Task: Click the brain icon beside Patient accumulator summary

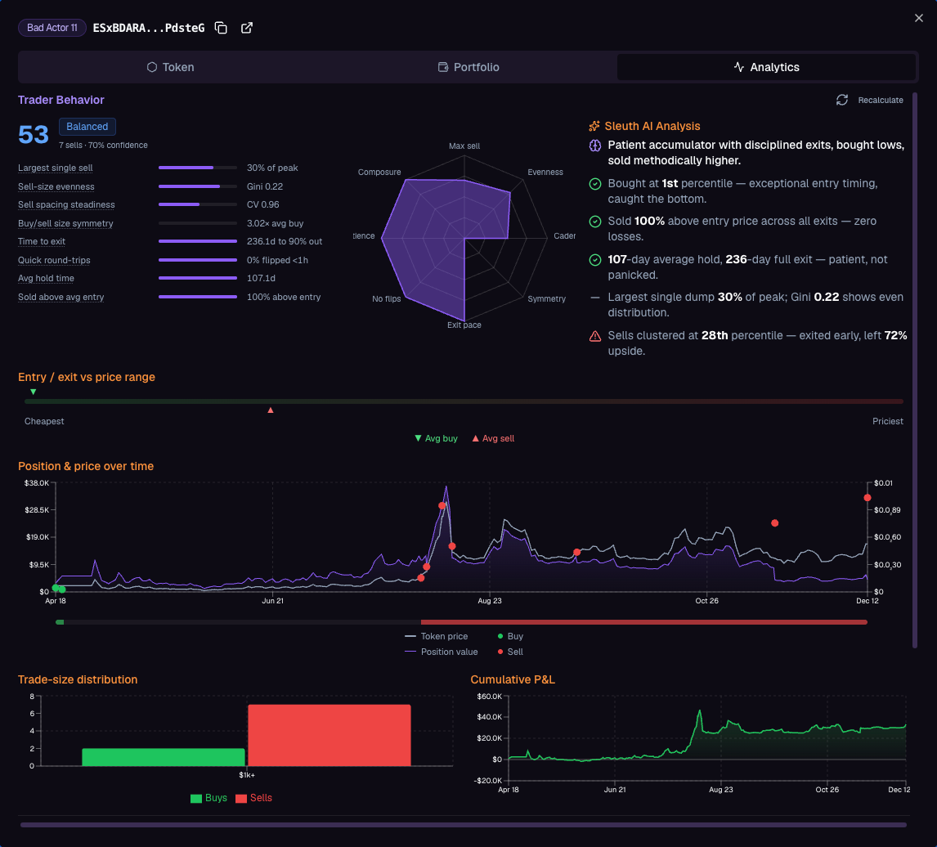Action: [x=595, y=146]
